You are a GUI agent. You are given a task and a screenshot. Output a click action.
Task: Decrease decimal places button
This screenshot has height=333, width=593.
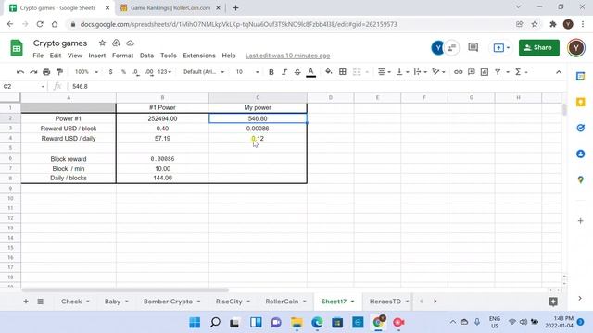point(136,72)
